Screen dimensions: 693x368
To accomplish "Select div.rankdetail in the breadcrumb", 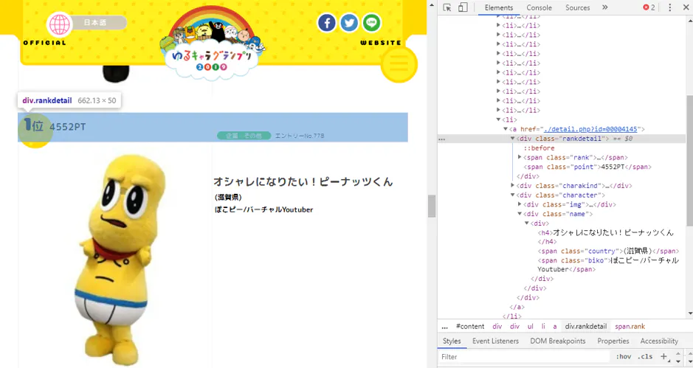I will tap(585, 327).
